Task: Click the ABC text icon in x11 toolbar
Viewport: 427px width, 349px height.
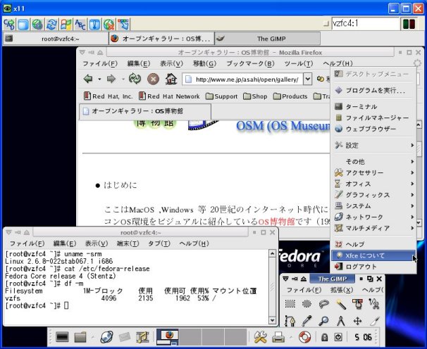Action: (x=80, y=25)
